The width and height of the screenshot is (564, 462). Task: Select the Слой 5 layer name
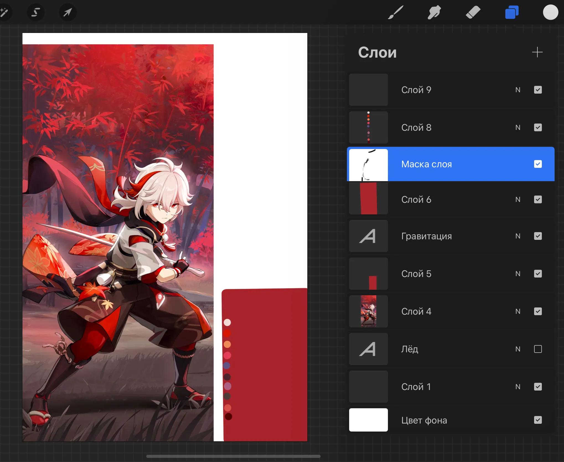[x=416, y=274]
